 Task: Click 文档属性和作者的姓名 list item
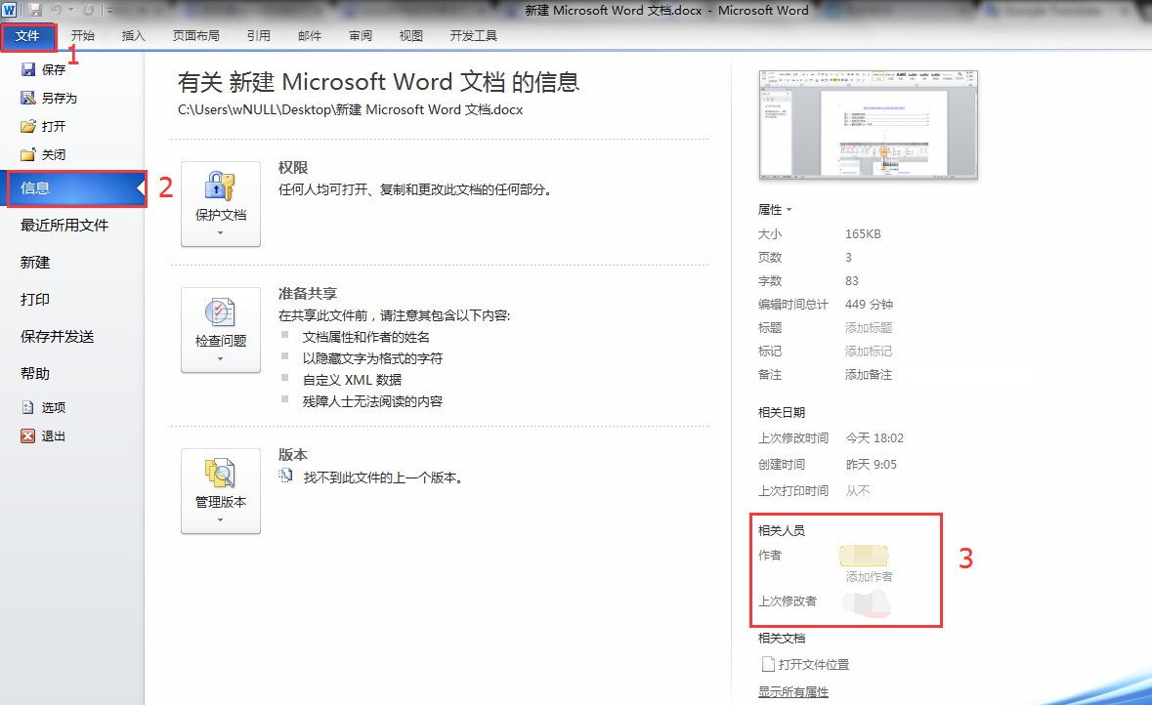(x=365, y=337)
